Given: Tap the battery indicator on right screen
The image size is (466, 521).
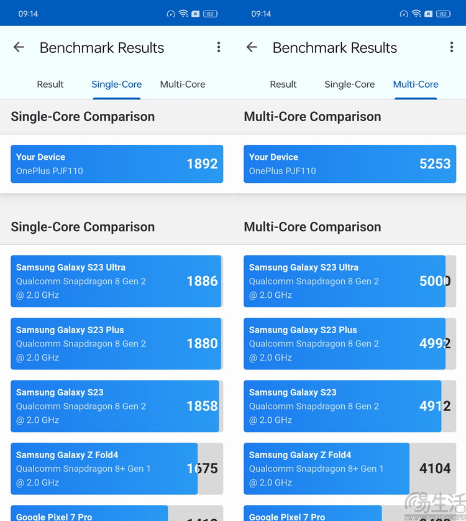Looking at the screenshot, I should (444, 14).
